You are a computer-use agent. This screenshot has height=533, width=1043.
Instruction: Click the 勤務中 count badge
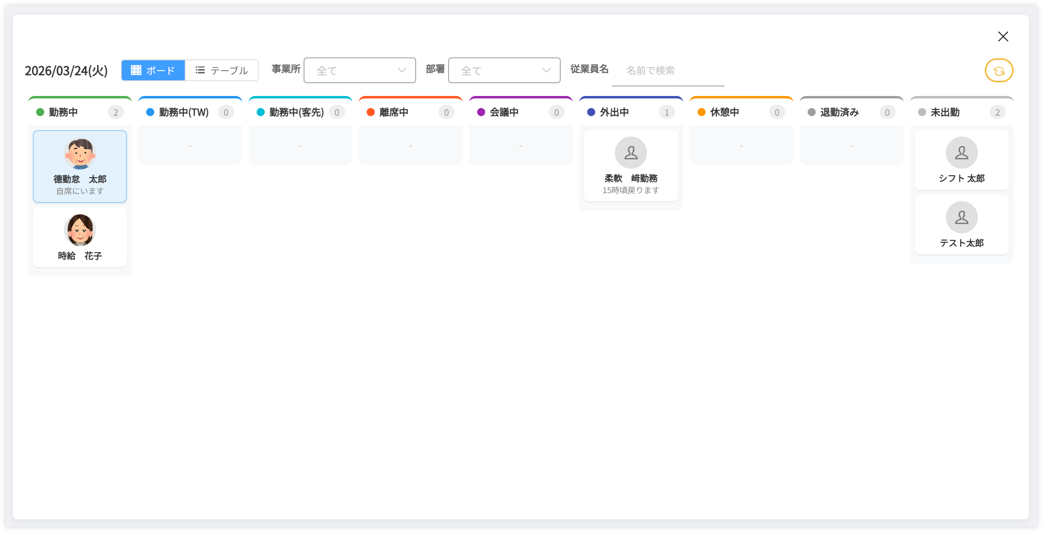(115, 112)
